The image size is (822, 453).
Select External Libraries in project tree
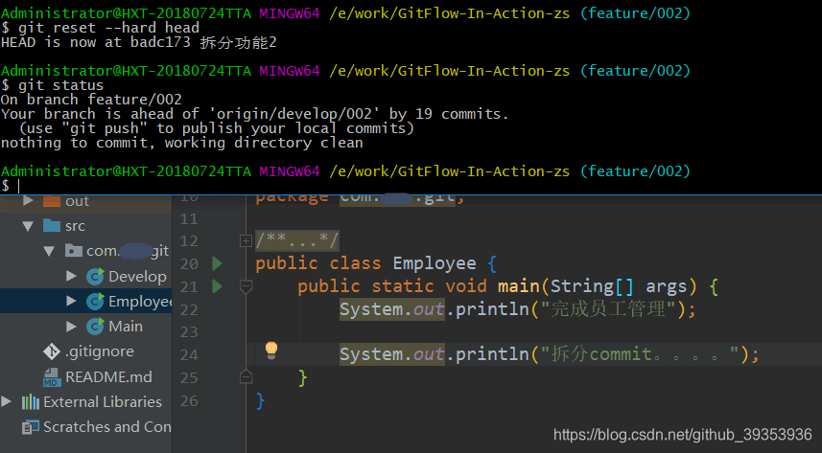[x=103, y=401]
